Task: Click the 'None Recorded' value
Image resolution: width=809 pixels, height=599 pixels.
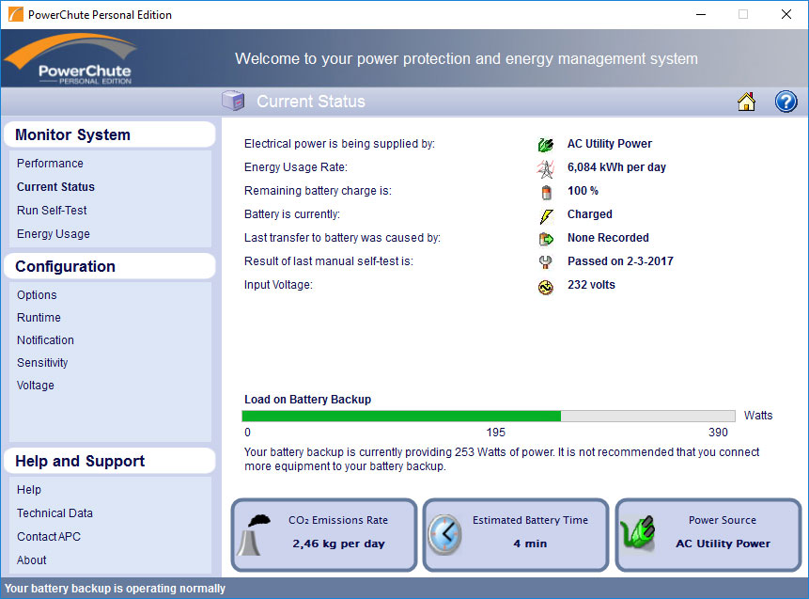Action: 608,238
